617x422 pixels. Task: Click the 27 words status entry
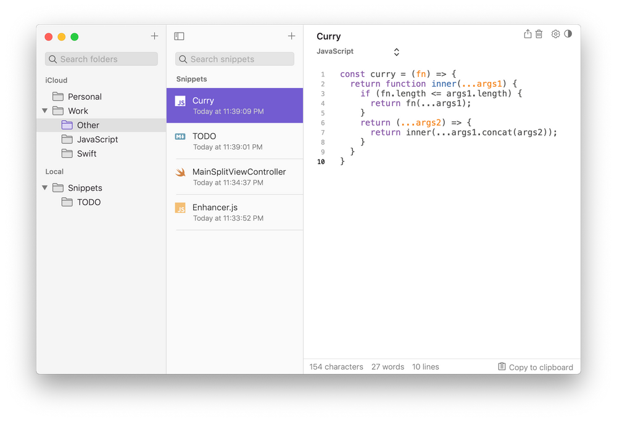pyautogui.click(x=387, y=367)
